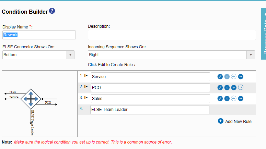Edit the PCO rule with pencil icon
266x149 pixels.
(x=220, y=88)
